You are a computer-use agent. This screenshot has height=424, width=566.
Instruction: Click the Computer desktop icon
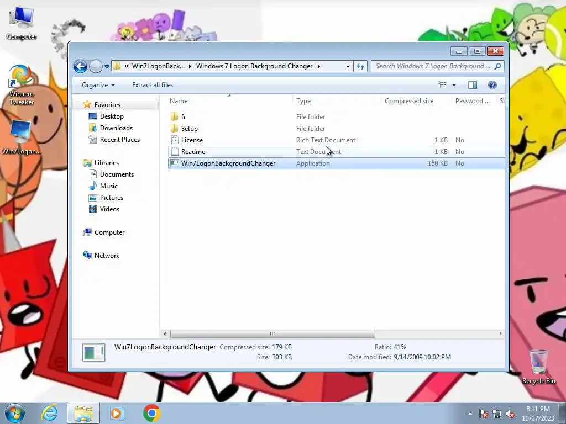pos(22,23)
